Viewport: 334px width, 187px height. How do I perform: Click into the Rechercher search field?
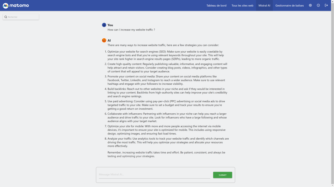[x=23, y=17]
